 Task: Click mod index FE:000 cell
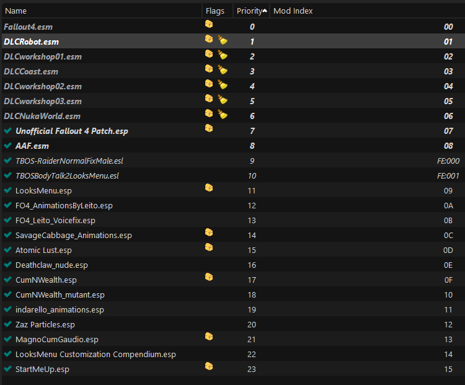[x=448, y=161]
